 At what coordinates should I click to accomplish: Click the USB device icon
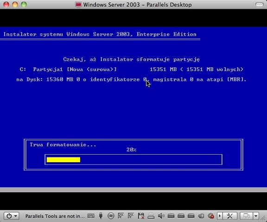pos(101,216)
